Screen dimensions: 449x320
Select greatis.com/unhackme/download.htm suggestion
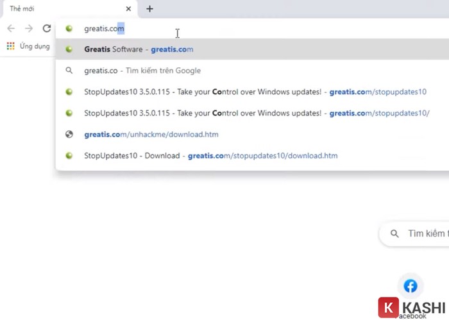(x=151, y=135)
